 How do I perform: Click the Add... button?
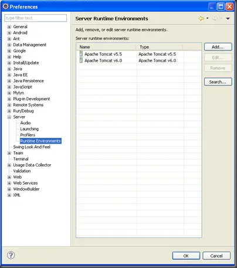(x=218, y=47)
